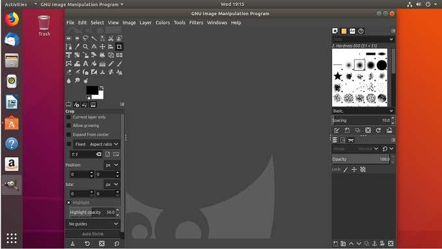Open the Select menu
This screenshot has width=442, height=249.
(97, 23)
